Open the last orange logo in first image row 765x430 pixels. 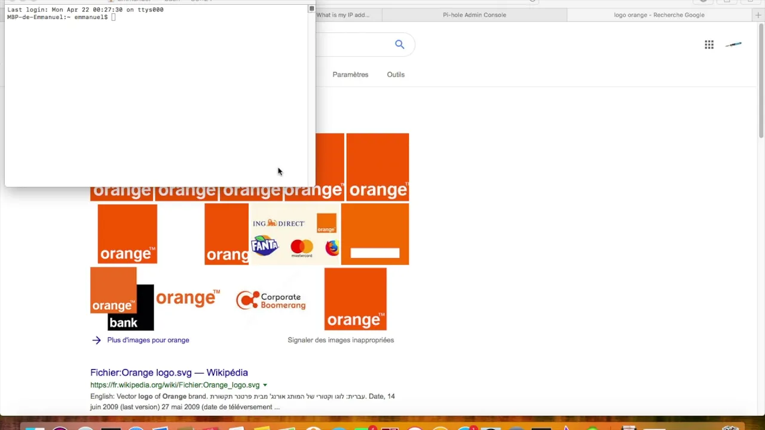coord(378,167)
